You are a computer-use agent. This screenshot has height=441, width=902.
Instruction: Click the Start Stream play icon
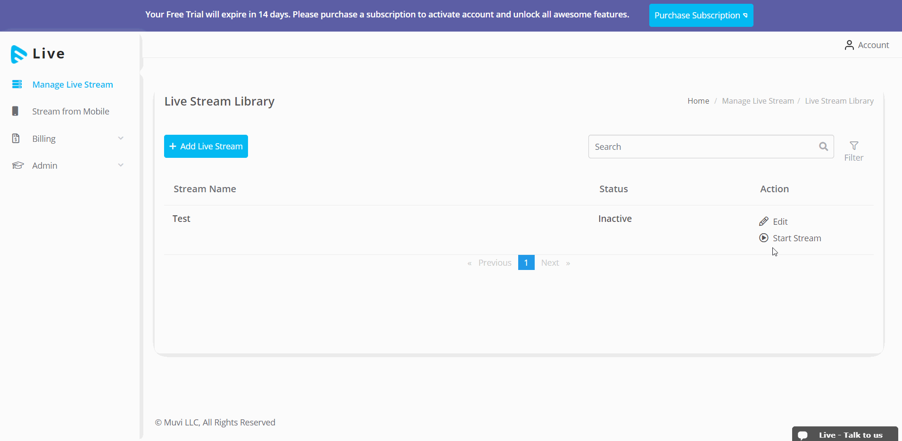pos(764,238)
